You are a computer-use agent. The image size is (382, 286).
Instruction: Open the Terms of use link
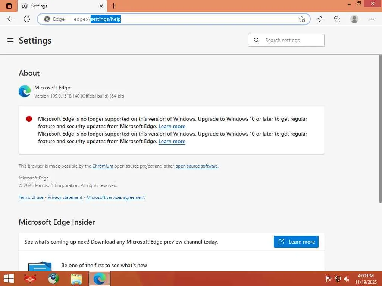pyautogui.click(x=31, y=197)
